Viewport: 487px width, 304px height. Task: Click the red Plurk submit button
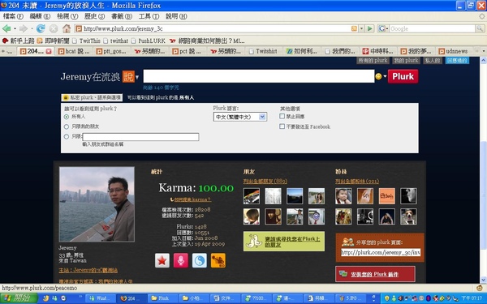pos(403,76)
